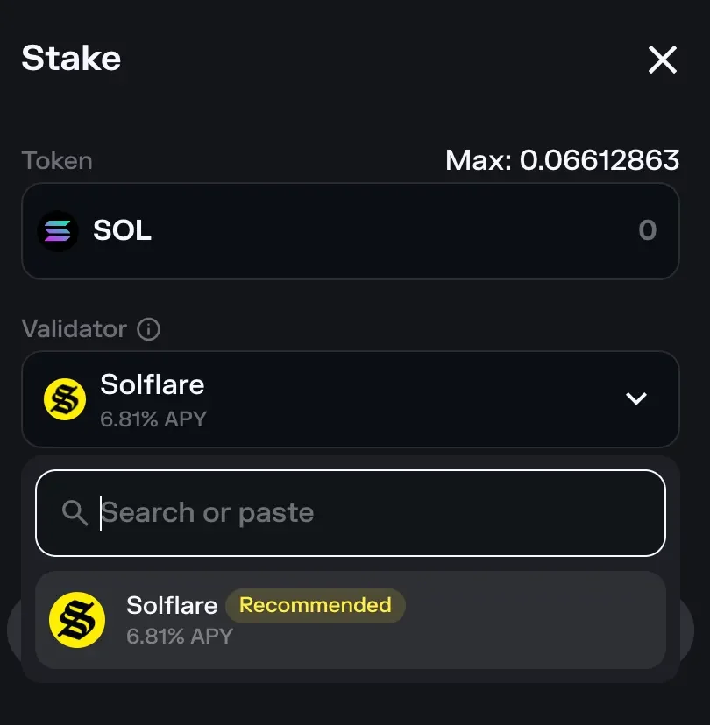Click the yellow Solflare icon in results list
The image size is (710, 725).
click(77, 620)
